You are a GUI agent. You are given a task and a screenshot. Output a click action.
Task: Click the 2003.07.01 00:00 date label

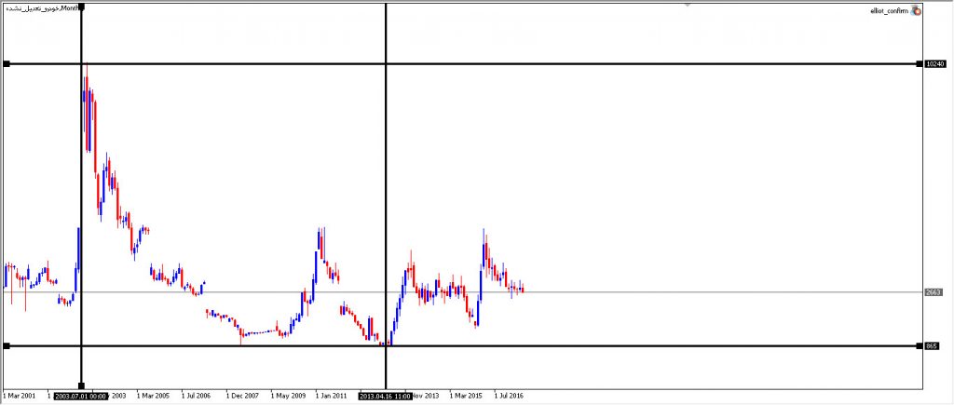[80, 396]
